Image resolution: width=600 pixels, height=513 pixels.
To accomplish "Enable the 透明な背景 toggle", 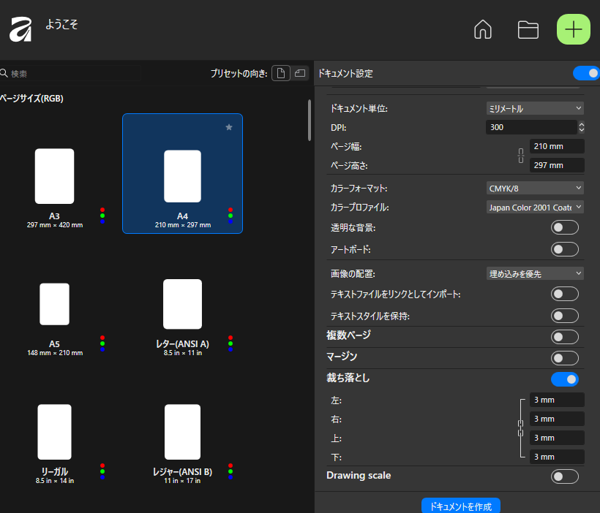I will [x=564, y=227].
